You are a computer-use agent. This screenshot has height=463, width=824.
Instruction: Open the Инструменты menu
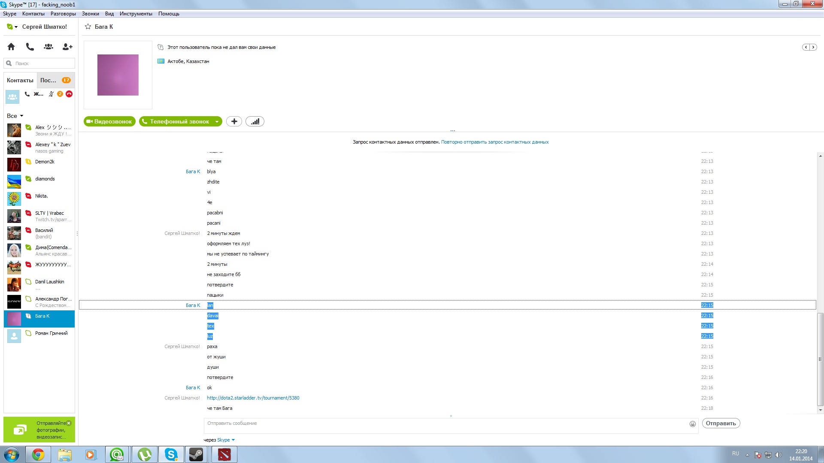coord(136,14)
